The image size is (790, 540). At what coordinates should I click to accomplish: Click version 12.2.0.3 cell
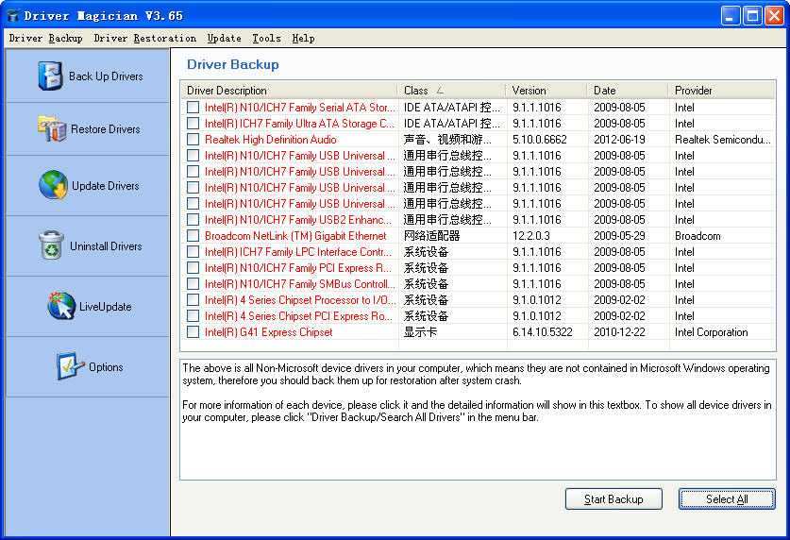(531, 236)
